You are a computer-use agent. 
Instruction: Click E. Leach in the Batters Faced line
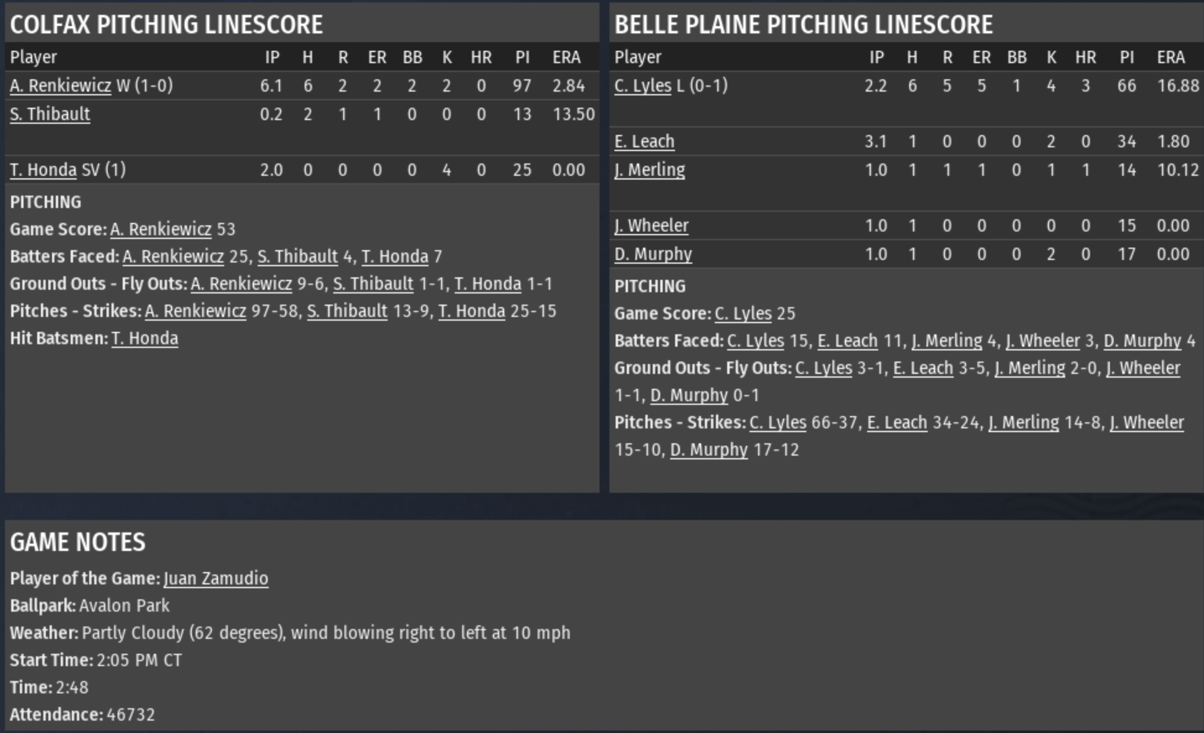(847, 340)
